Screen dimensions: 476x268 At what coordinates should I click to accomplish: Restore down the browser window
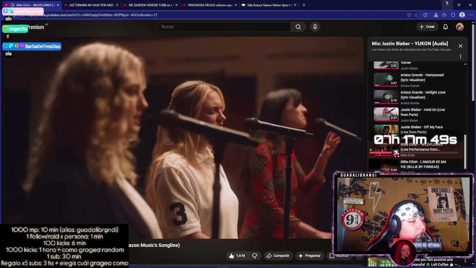point(459,5)
